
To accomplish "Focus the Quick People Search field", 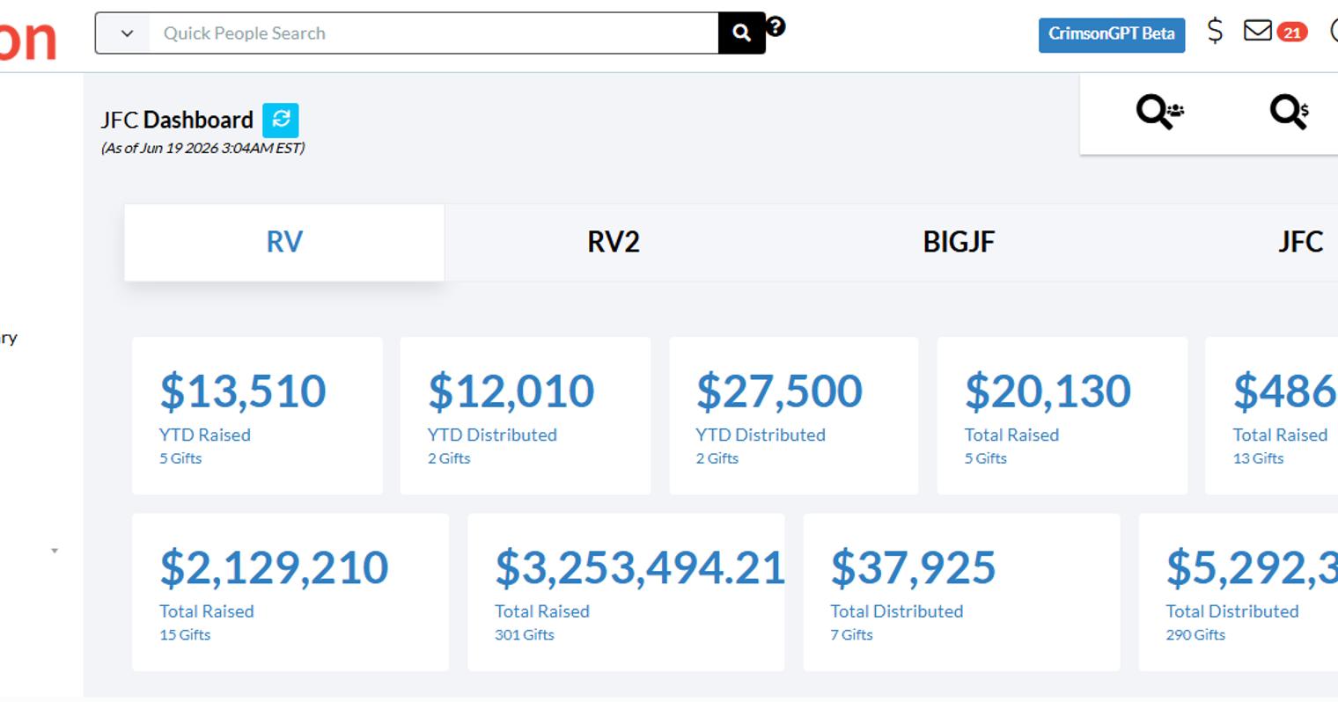I will coord(434,33).
